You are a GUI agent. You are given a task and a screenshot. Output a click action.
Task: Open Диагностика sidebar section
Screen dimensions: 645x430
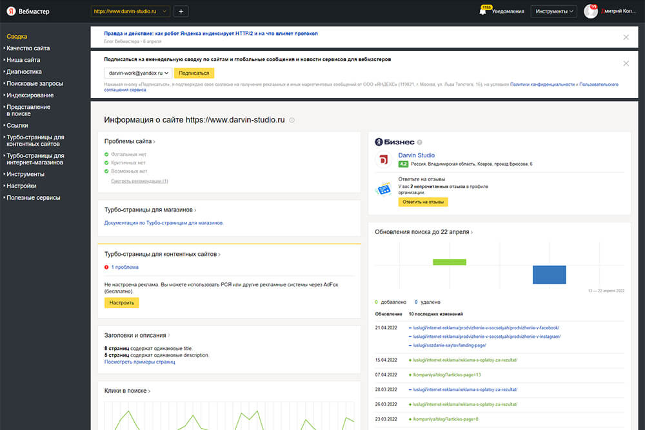(x=24, y=72)
